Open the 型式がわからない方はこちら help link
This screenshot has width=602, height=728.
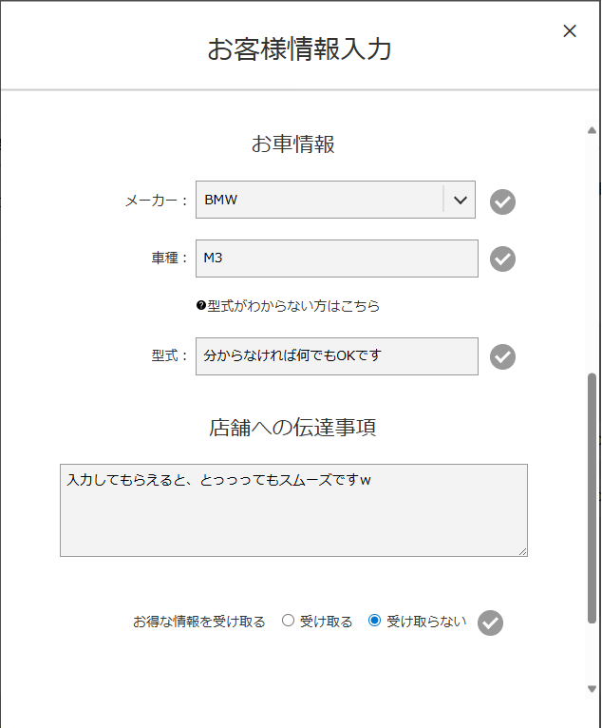[x=293, y=306]
